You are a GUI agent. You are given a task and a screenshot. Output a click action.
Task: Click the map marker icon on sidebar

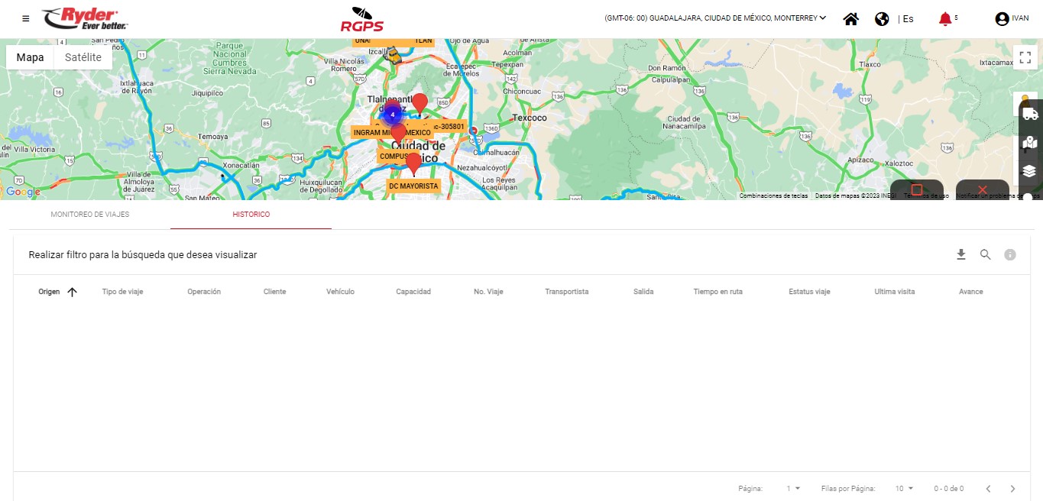tap(1029, 142)
